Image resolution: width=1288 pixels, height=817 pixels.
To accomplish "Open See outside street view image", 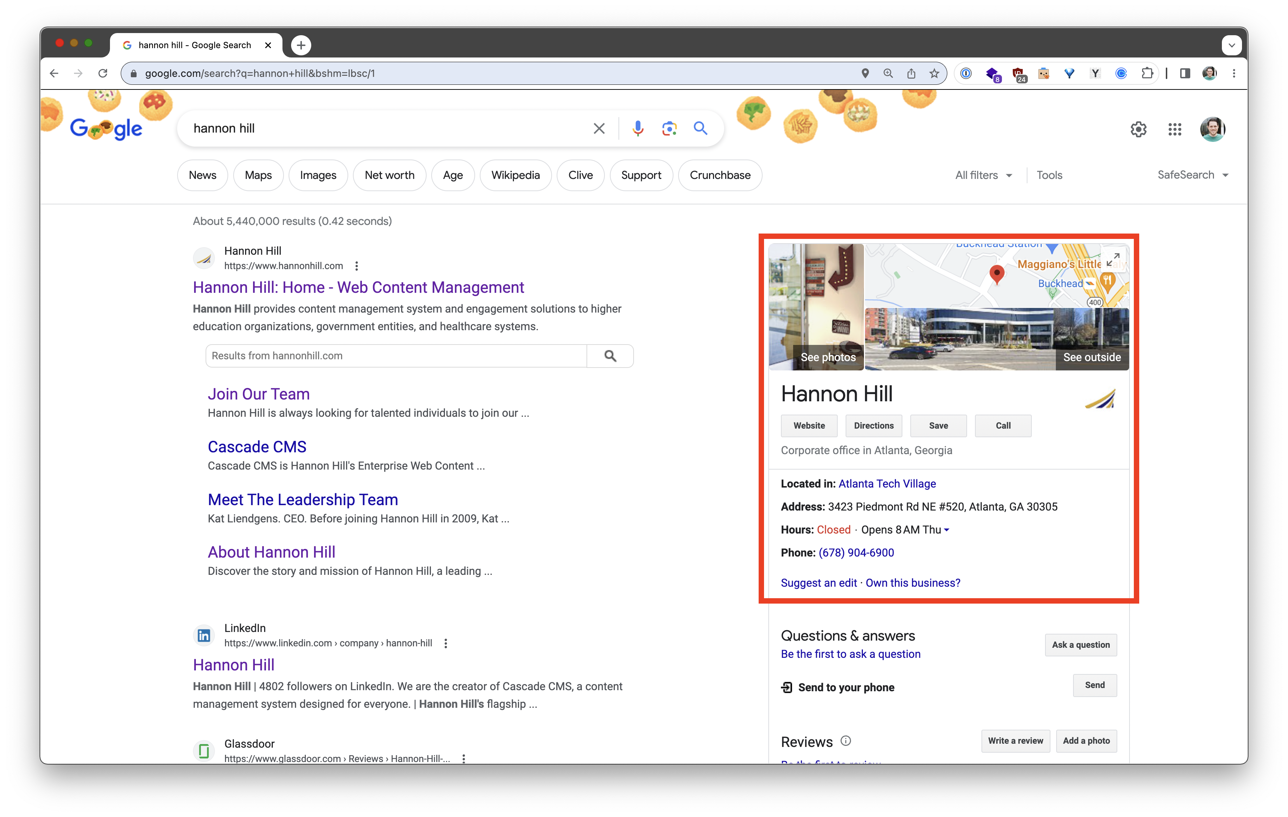I will click(997, 340).
